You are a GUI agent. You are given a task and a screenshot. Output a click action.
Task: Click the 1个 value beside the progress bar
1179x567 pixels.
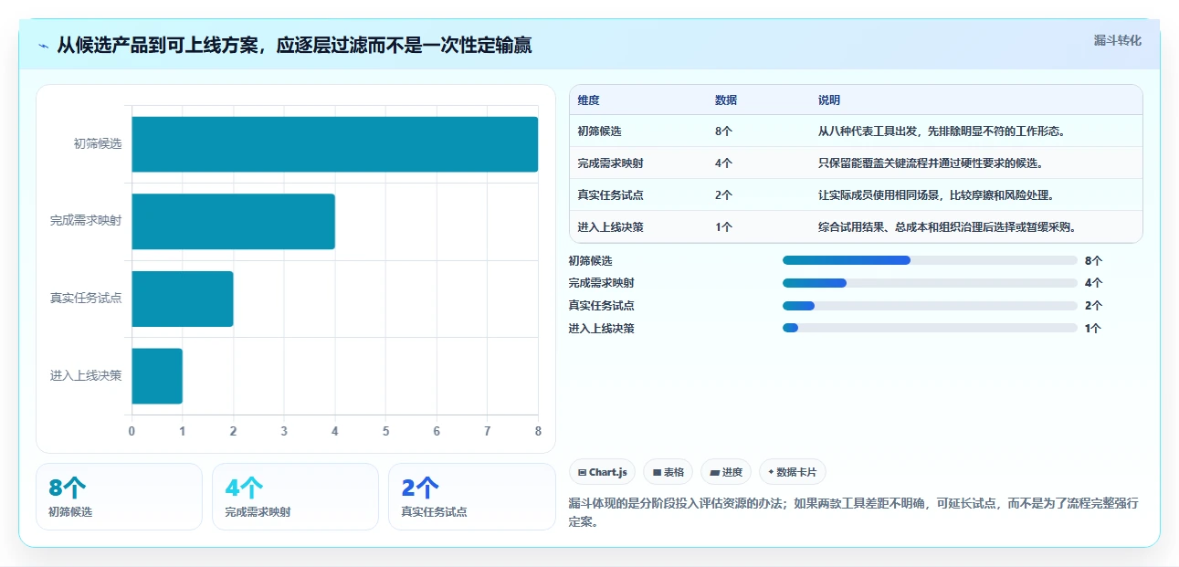point(1093,328)
